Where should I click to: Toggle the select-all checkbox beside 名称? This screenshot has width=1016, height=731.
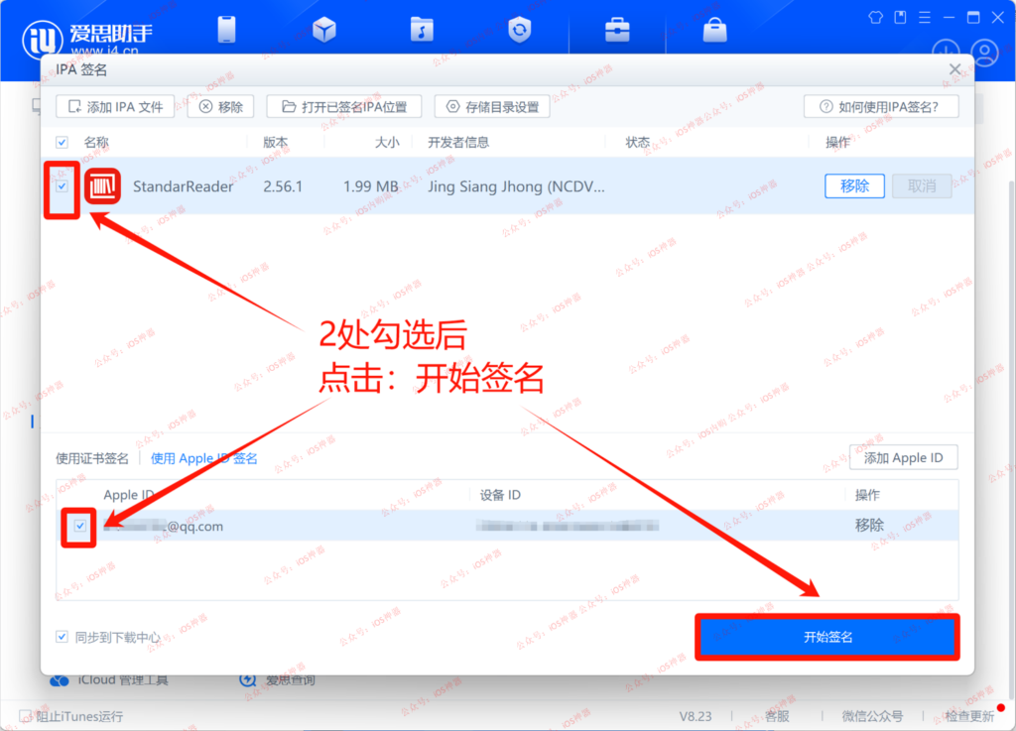point(62,143)
